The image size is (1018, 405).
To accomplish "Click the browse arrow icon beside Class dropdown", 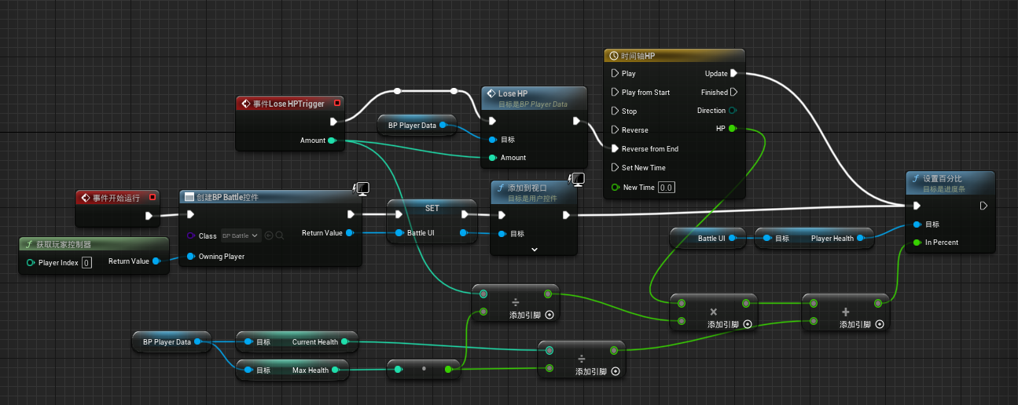I will point(269,235).
